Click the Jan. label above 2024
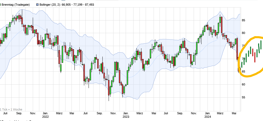This screenshot has width=263, height=121. 207,113
